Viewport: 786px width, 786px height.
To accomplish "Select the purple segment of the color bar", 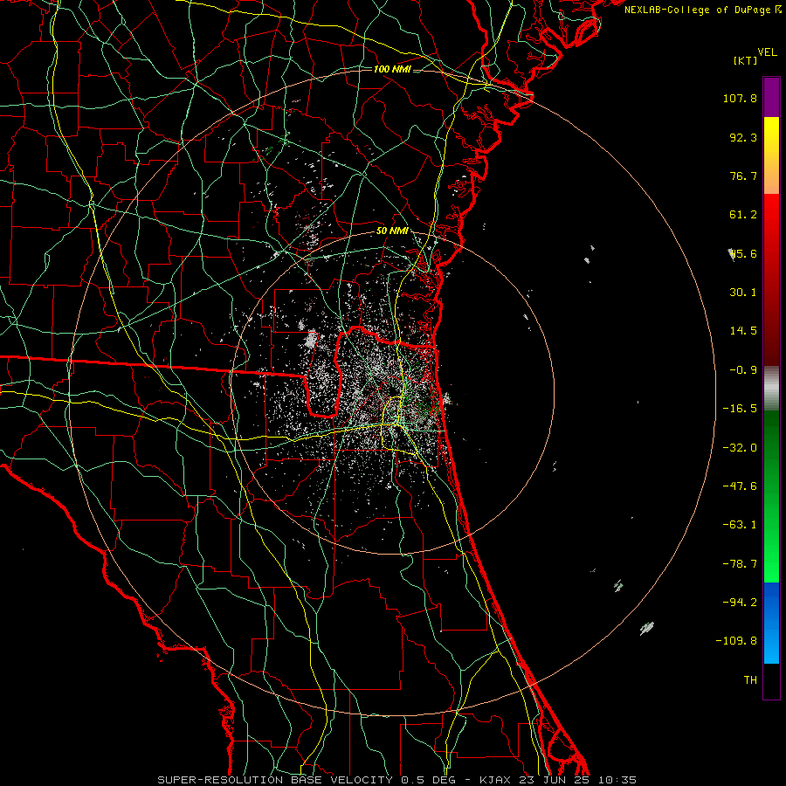I will click(x=771, y=97).
